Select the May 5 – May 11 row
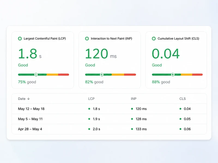The width and height of the screenshot is (218, 163). [109, 119]
